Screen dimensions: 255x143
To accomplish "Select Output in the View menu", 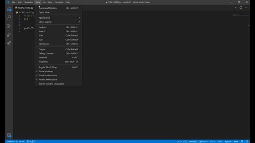I will (x=58, y=49).
